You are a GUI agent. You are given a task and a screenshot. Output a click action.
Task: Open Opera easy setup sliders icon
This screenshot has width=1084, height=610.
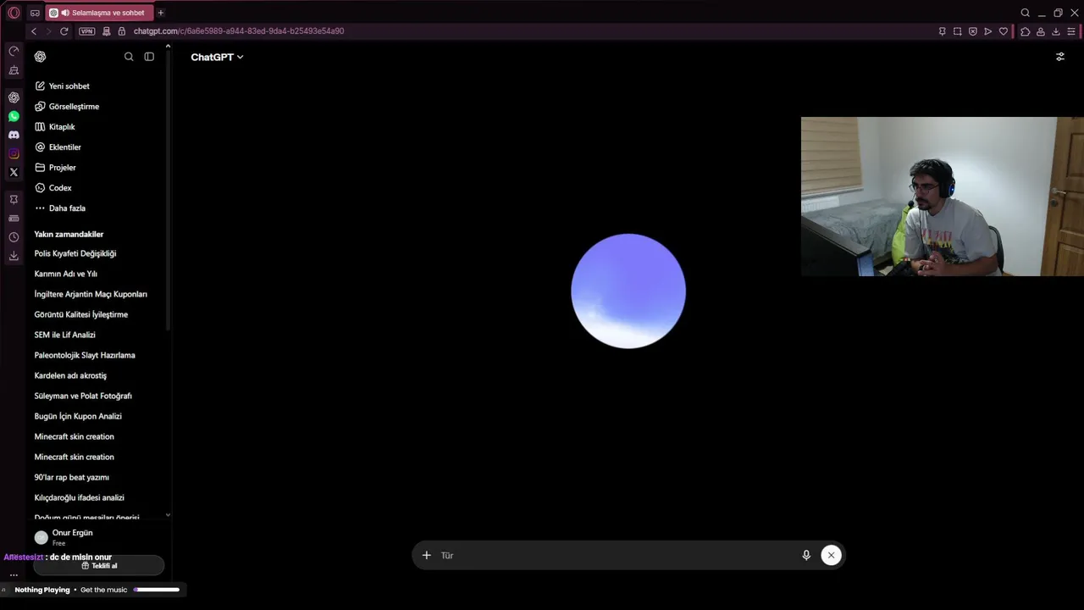pos(1071,31)
